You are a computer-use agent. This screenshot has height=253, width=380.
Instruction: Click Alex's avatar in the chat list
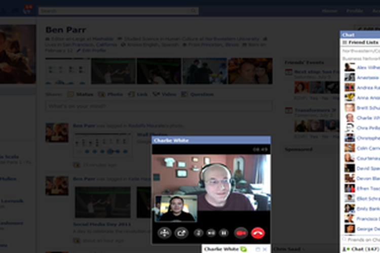350,67
